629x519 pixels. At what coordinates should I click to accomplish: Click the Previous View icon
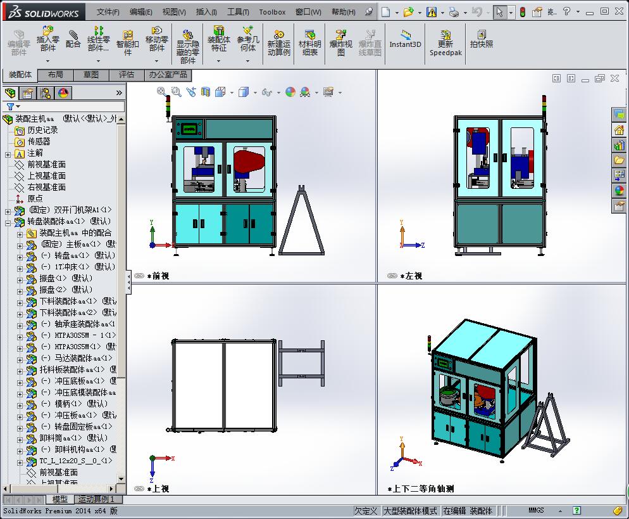[191, 92]
